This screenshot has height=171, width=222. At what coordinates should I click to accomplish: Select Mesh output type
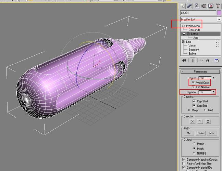[194, 148]
